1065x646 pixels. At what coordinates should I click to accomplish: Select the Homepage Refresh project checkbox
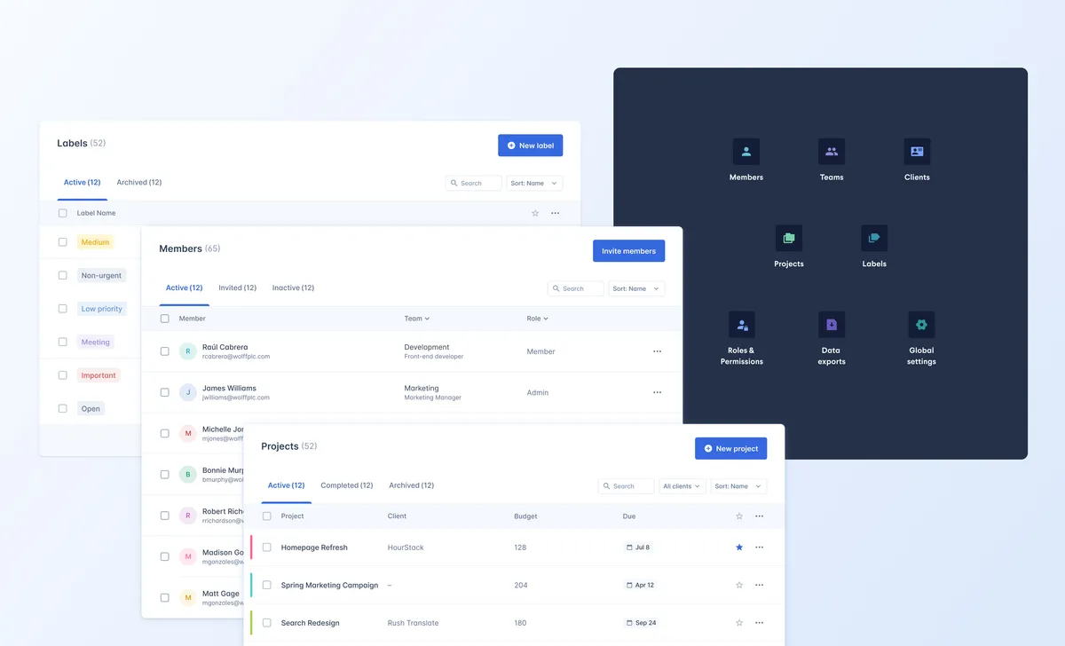point(266,548)
